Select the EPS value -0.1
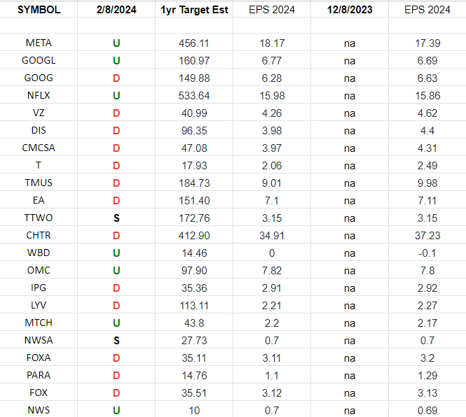 tap(427, 253)
